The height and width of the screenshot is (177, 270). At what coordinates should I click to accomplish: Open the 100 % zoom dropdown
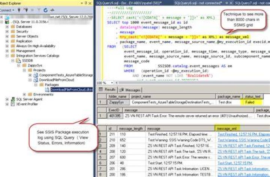point(112,83)
